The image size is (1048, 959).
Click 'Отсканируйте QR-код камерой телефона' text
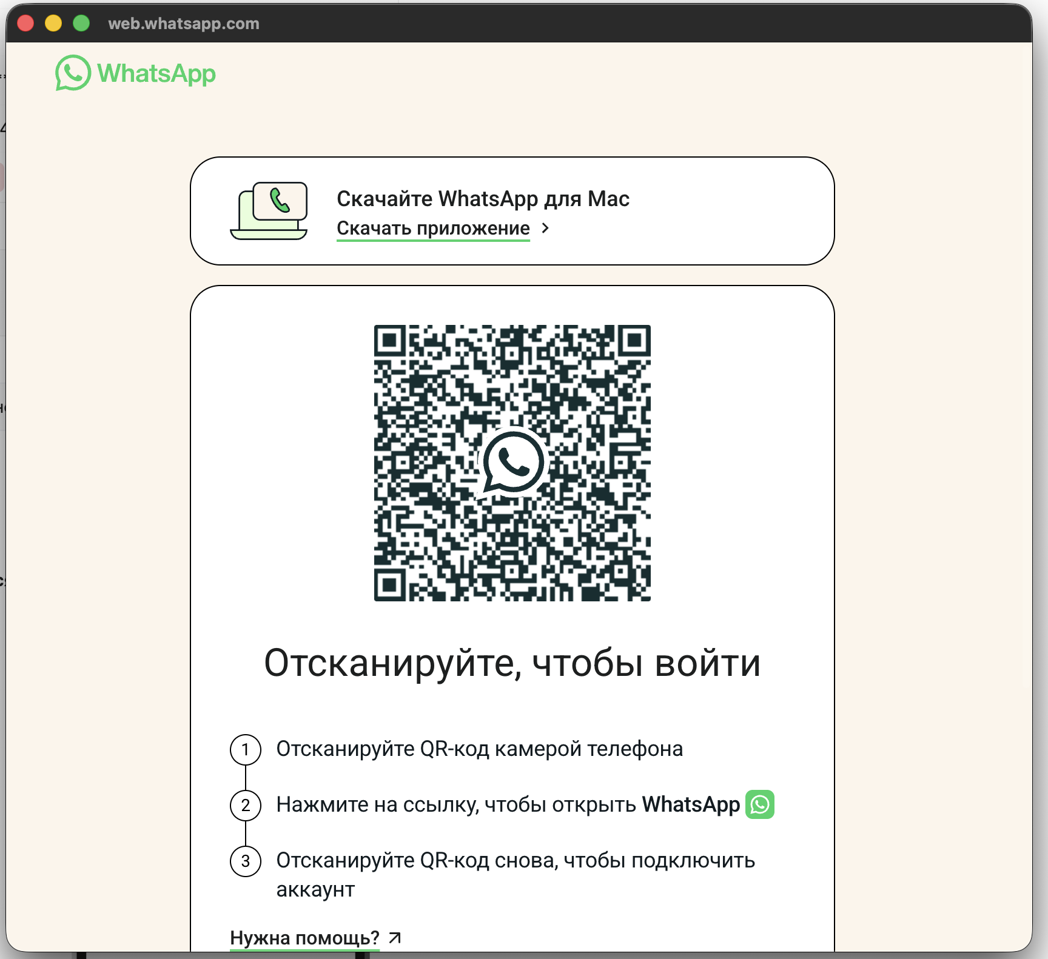click(480, 749)
